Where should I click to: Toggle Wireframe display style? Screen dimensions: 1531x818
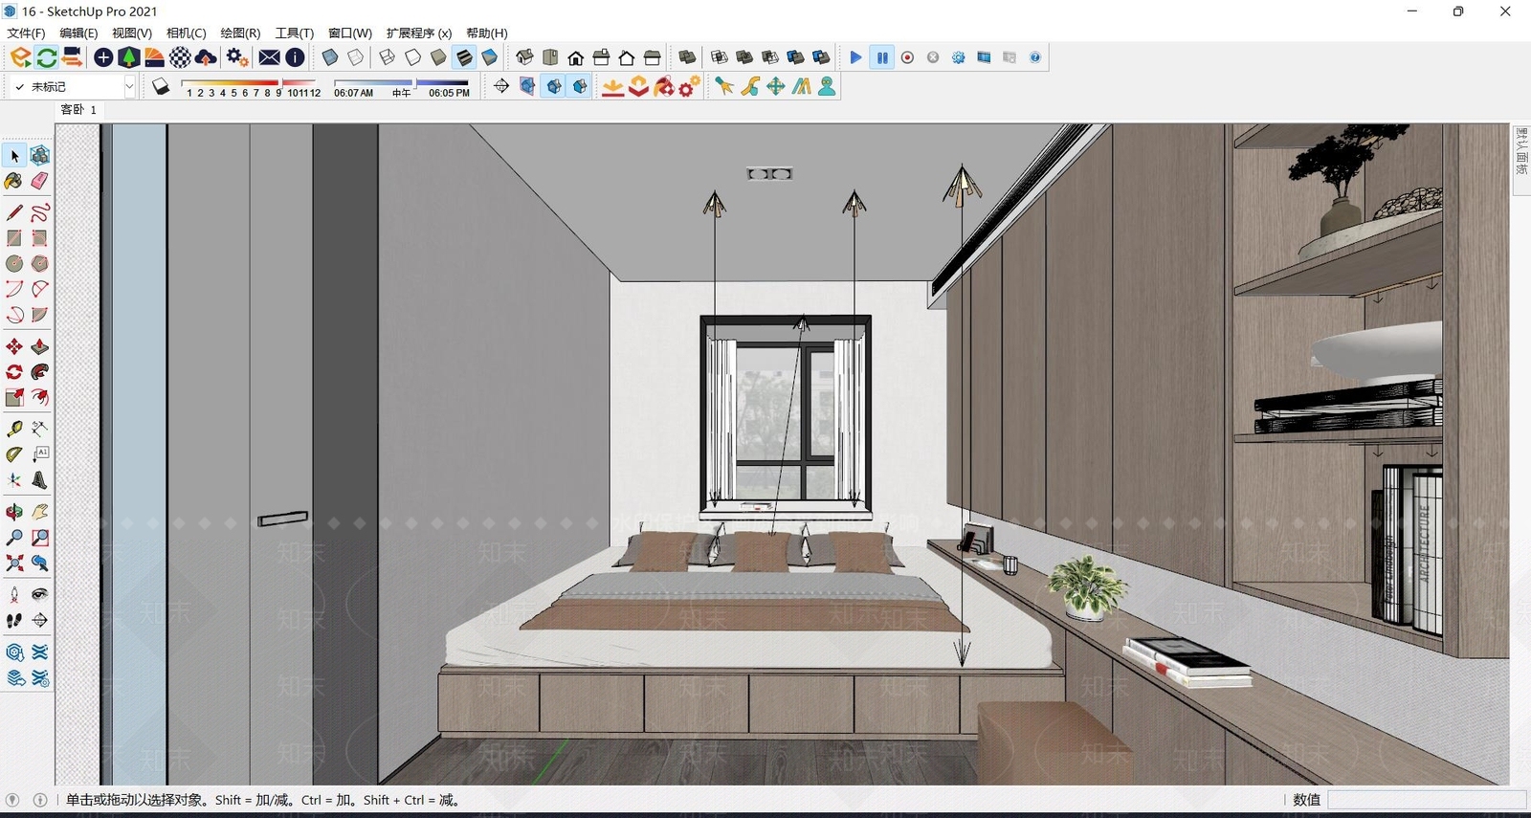click(388, 57)
